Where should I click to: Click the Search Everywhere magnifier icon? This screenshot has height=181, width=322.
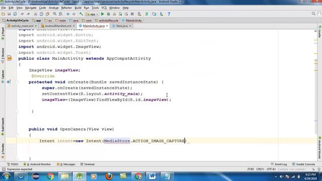(x=313, y=14)
